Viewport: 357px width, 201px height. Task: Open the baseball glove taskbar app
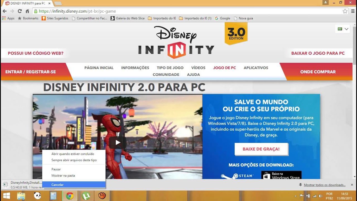102,196
